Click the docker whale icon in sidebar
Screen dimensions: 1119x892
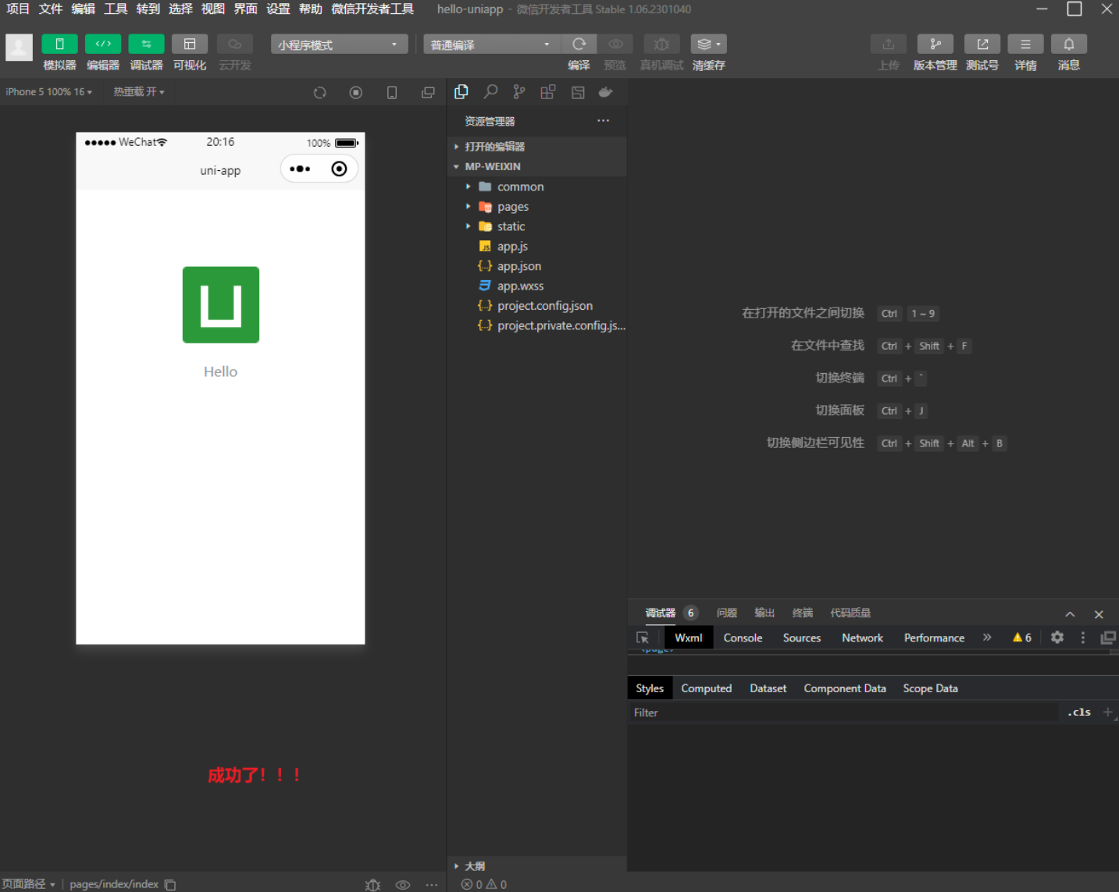[606, 92]
